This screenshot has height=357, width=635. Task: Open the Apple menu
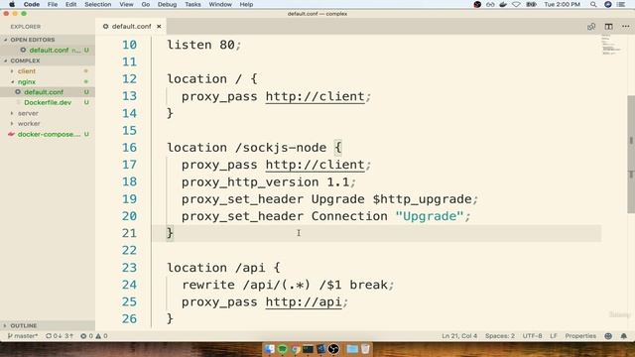12,4
